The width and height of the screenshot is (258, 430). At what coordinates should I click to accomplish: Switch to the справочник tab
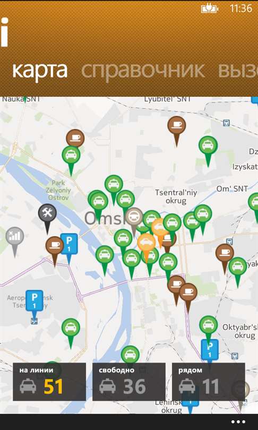coord(143,70)
